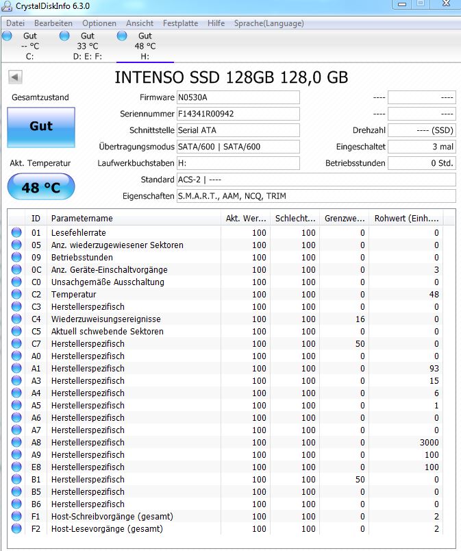Click the CrystalDiskInfo title bar app icon
Screen dimensions: 461x551
7,6
